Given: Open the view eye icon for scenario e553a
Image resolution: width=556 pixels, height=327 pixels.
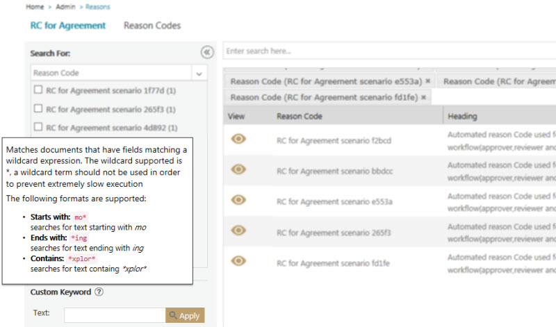Looking at the screenshot, I should (x=238, y=200).
